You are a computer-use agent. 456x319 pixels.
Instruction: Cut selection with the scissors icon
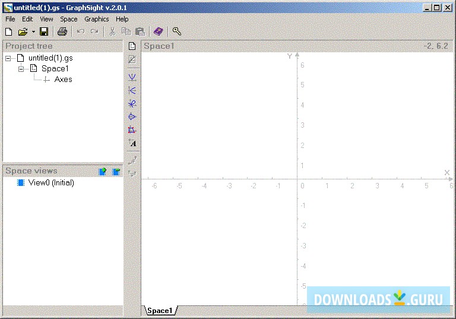pyautogui.click(x=113, y=31)
